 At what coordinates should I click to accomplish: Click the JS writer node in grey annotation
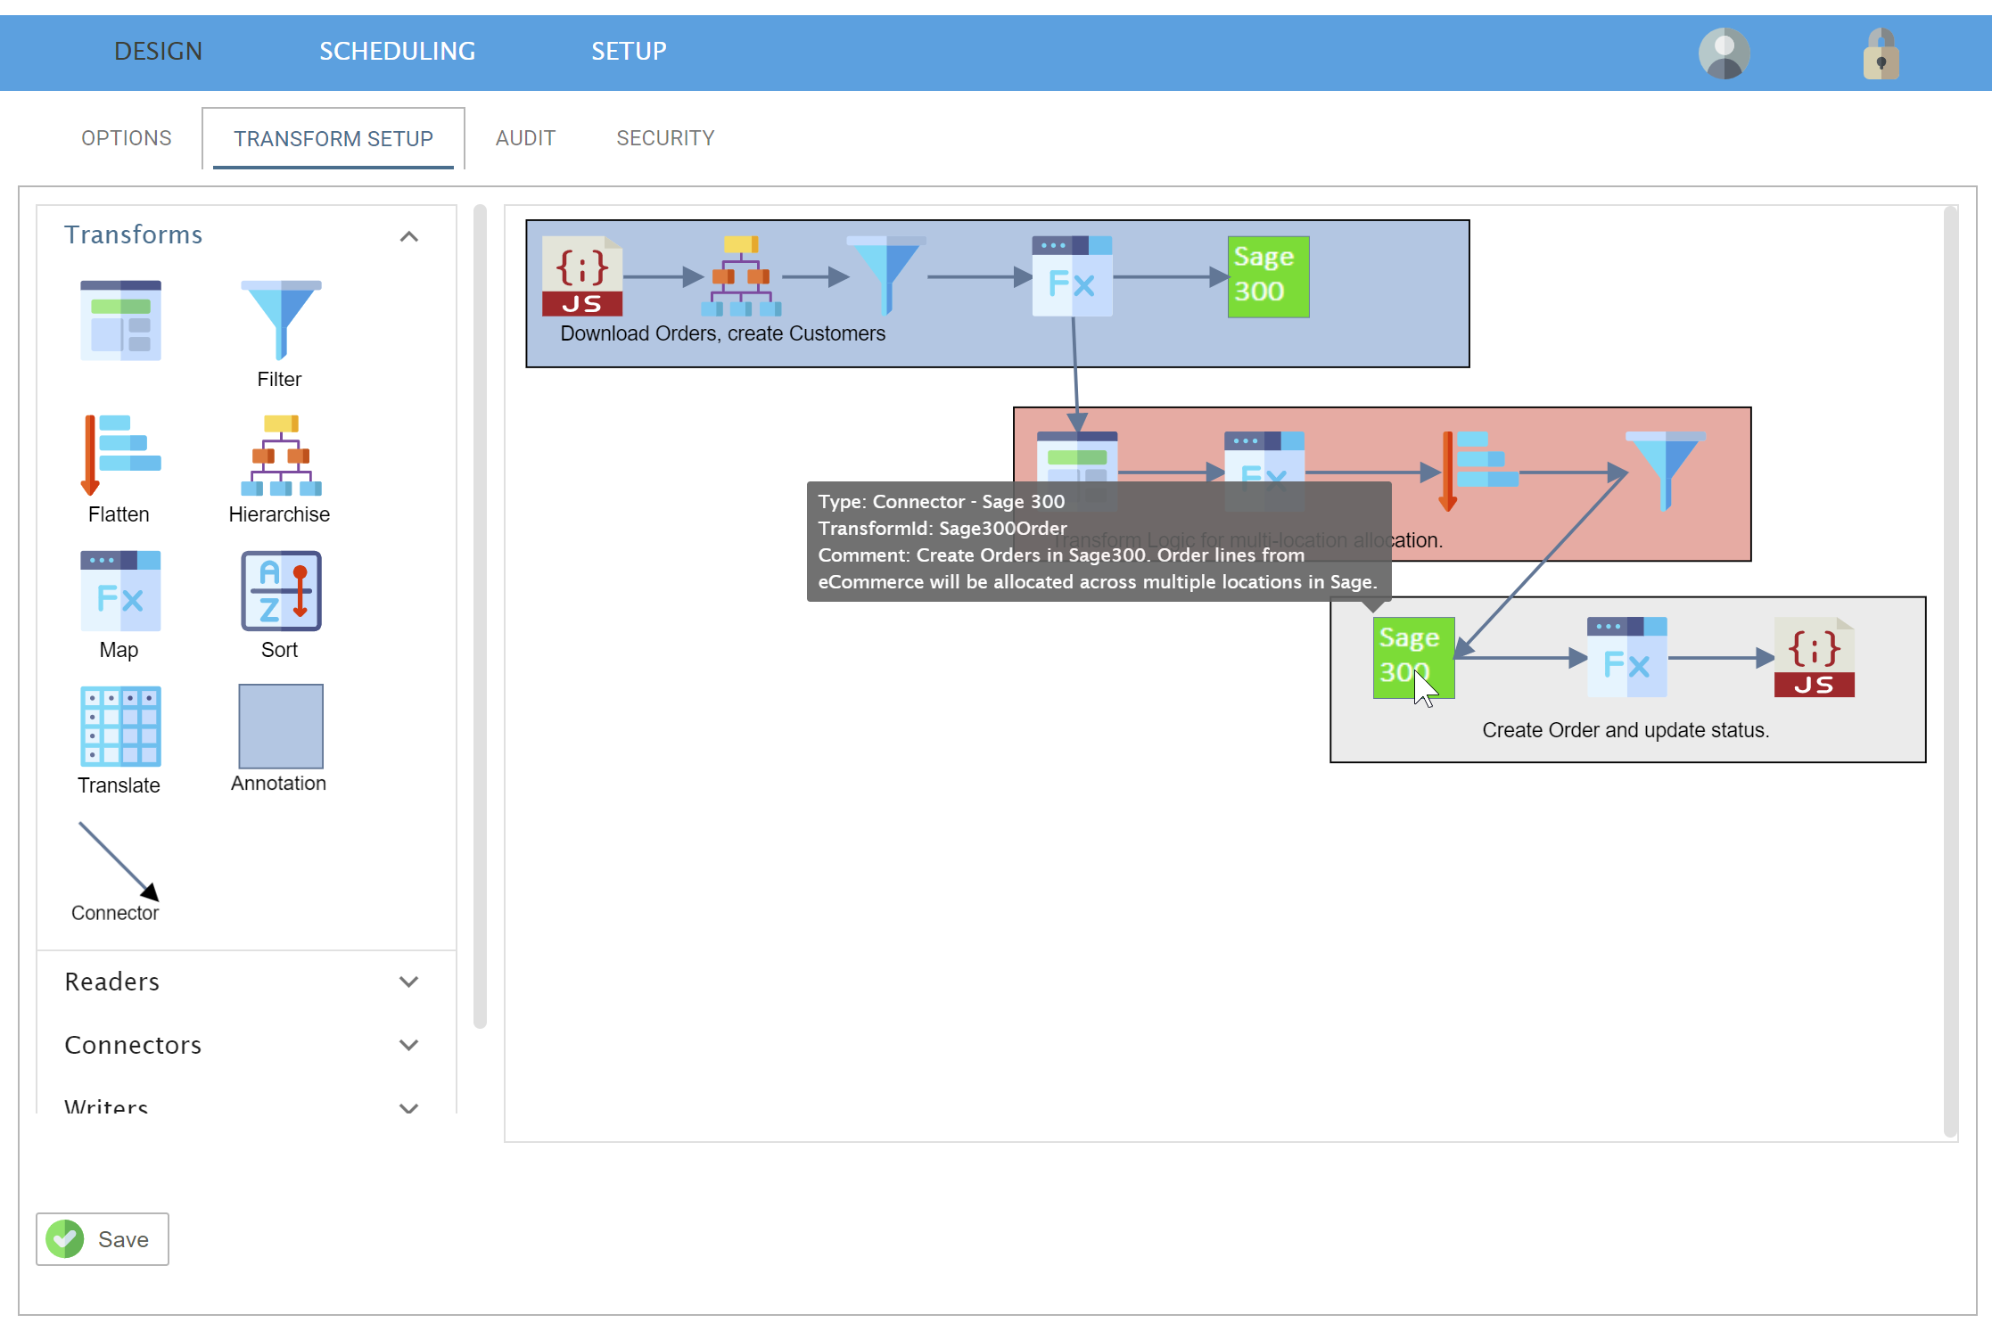pyautogui.click(x=1814, y=657)
